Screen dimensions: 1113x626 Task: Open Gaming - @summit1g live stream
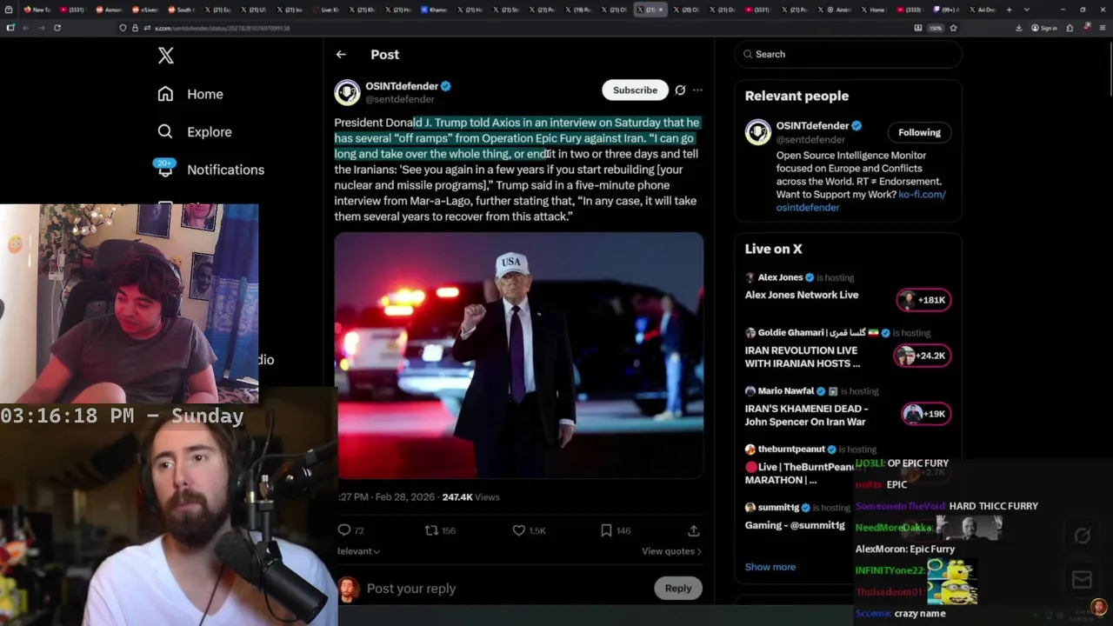[794, 525]
